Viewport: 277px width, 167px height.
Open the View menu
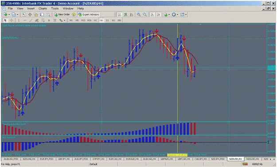20,8
